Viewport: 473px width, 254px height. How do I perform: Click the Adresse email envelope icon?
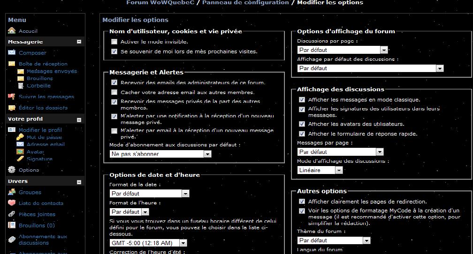coord(20,144)
